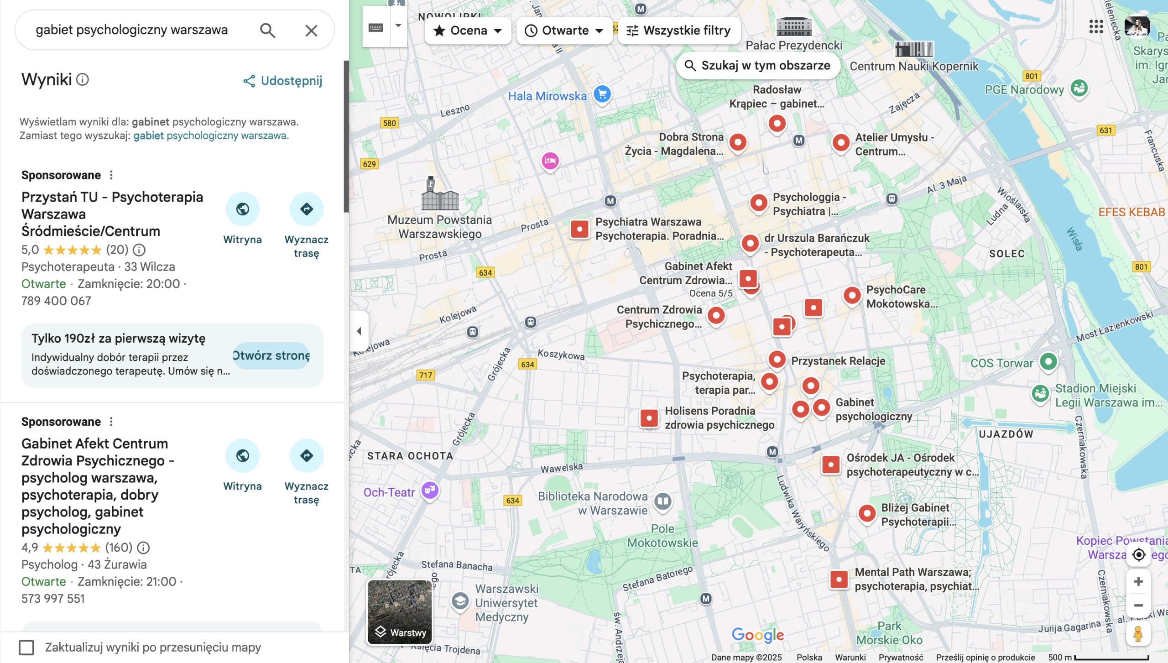The width and height of the screenshot is (1168, 663).
Task: Click Prześlij opinię o produkcie link
Action: [985, 658]
